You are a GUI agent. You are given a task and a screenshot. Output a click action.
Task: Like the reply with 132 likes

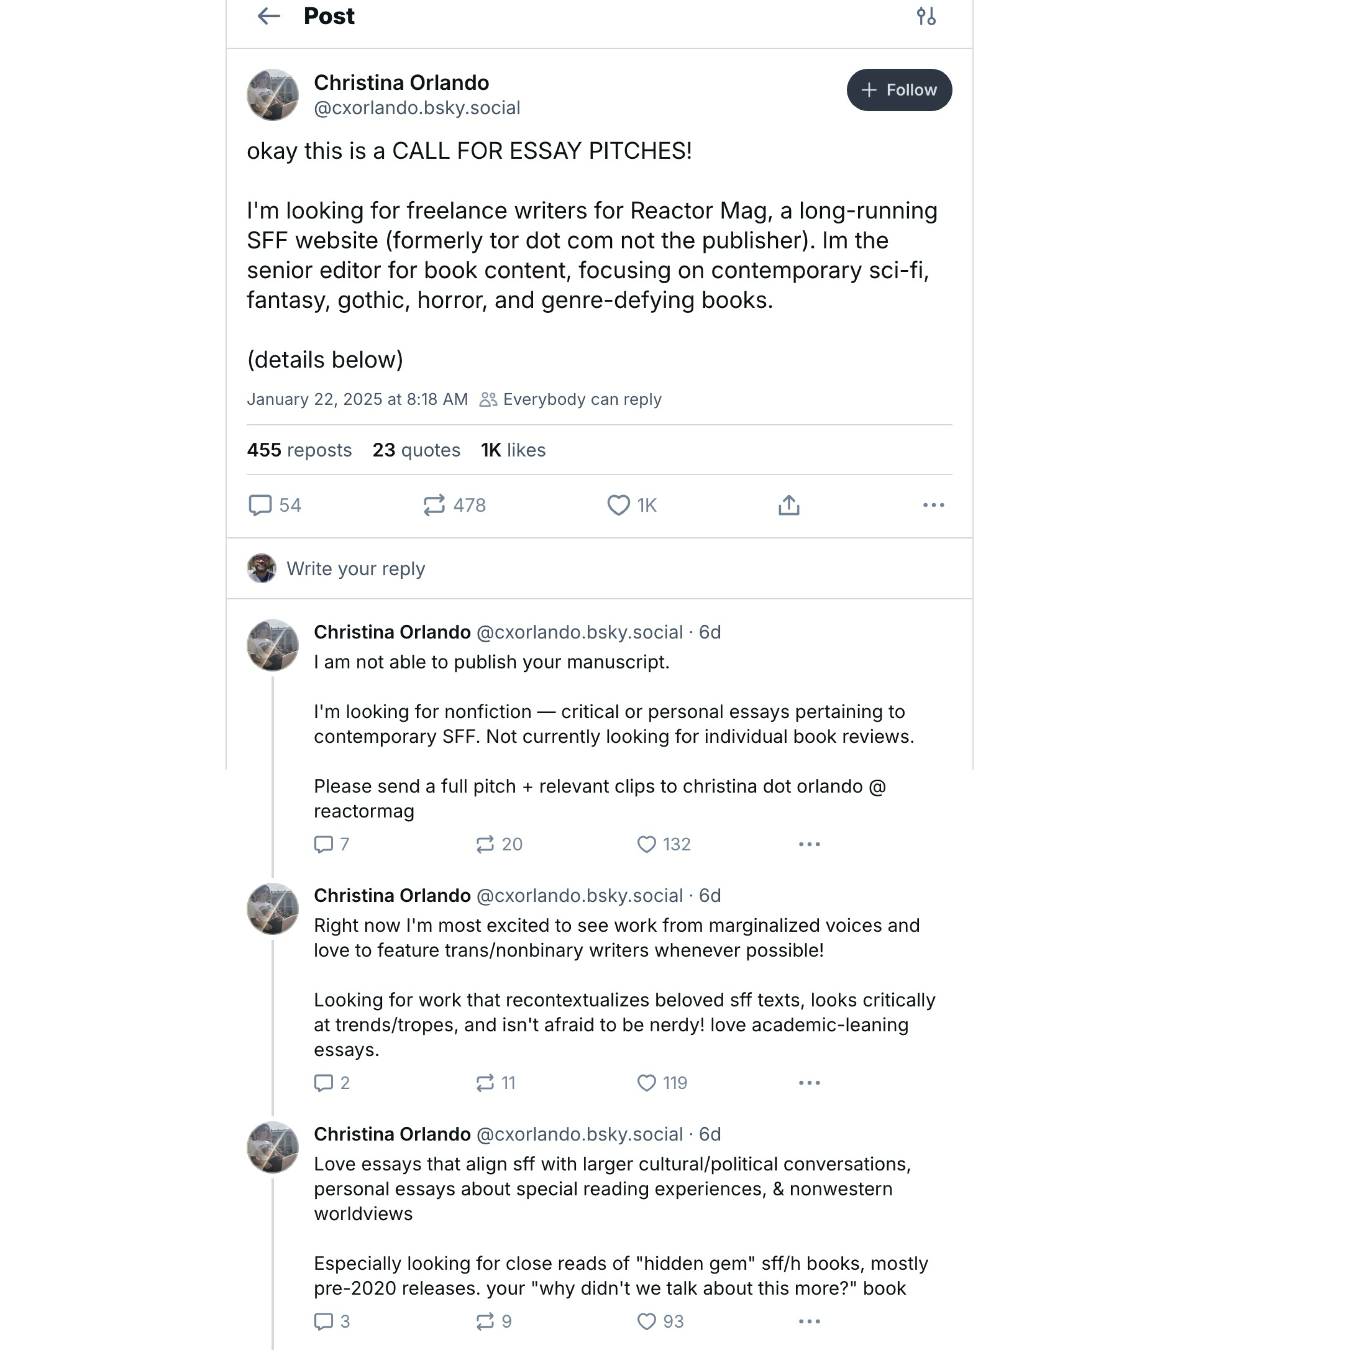tap(646, 844)
